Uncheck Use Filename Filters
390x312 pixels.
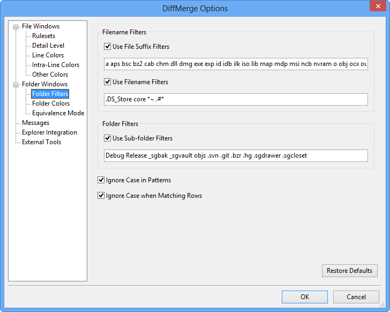(x=108, y=82)
